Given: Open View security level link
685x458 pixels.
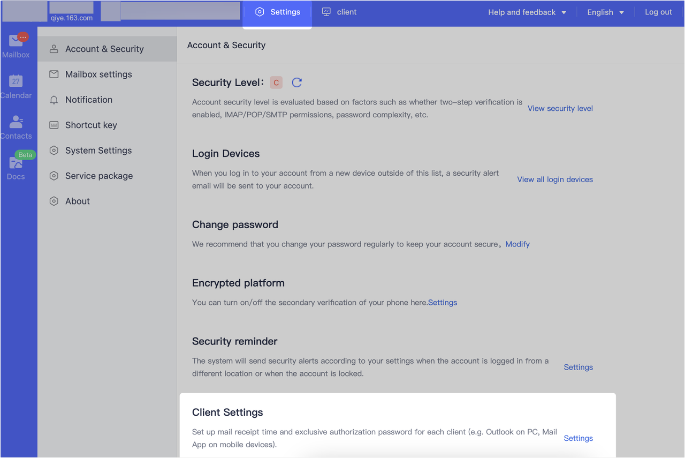Looking at the screenshot, I should coord(560,108).
